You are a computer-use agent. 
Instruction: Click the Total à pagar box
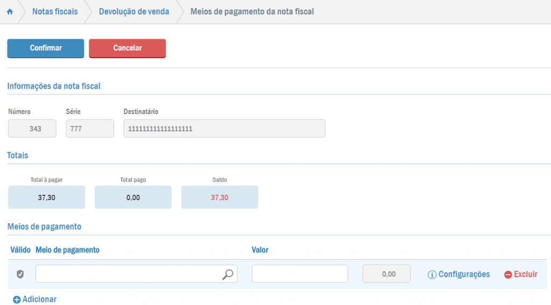coord(46,197)
